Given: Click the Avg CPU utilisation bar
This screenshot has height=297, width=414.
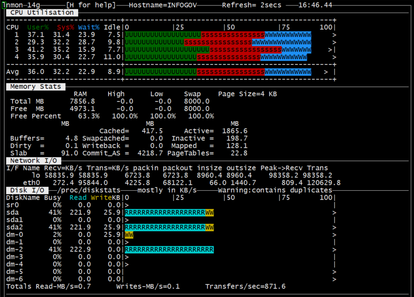Looking at the screenshot, I should click(x=218, y=72).
